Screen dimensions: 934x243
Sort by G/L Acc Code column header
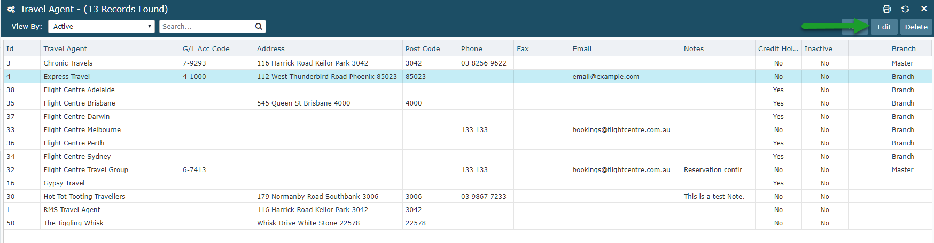pos(216,48)
